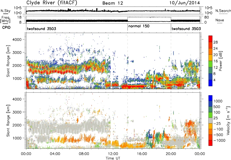Viewport: 231px width, 160px height.
Task: Click the Nave axis value '80'
Action: click(x=206, y=17)
